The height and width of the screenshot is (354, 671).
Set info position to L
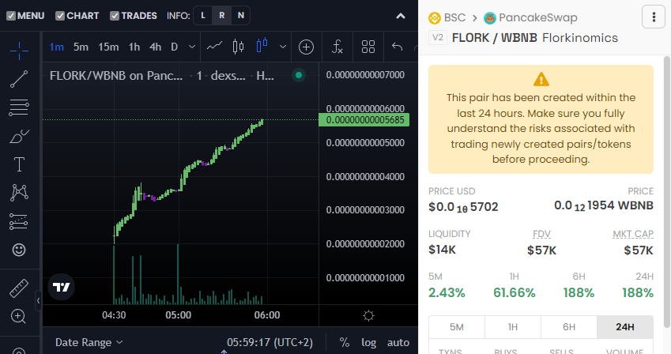pos(203,16)
